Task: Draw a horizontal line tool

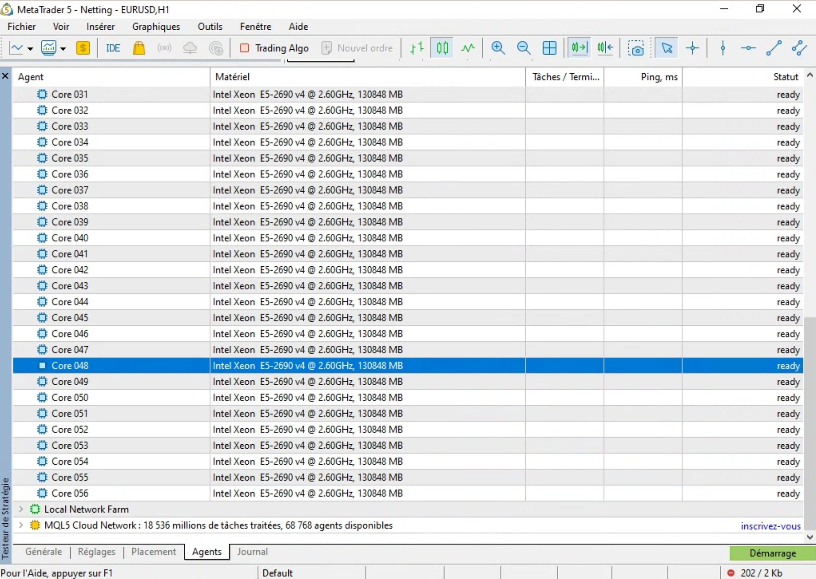Action: pos(748,48)
